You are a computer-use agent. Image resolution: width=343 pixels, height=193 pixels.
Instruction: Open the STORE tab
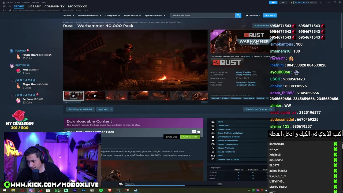coord(19,6)
